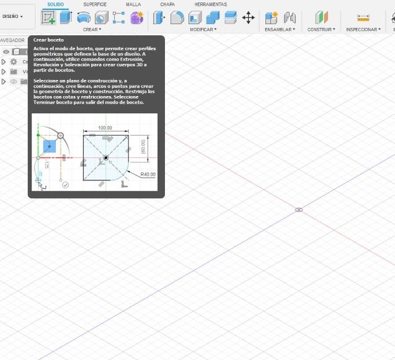Viewport: 395px width, 360px height.
Task: Toggle visibility eye of top browser item
Action: (6, 52)
